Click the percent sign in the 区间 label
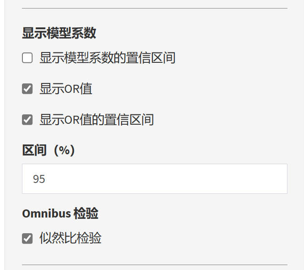Screen dimensions: 304x270 64,150
